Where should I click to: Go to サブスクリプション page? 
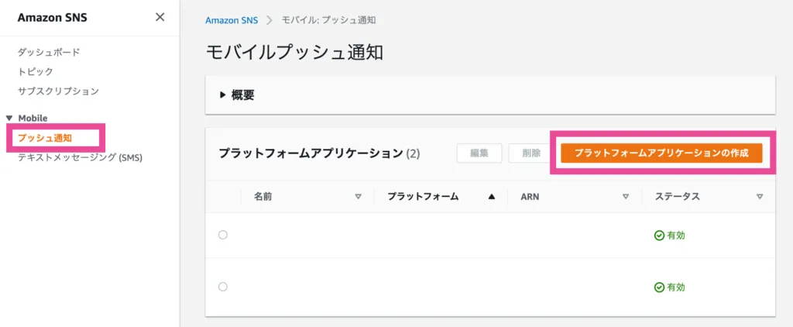tap(58, 91)
